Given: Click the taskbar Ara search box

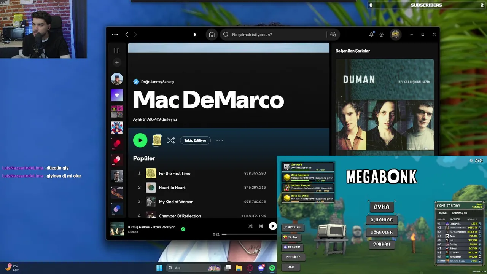Looking at the screenshot, I should pyautogui.click(x=194, y=268).
